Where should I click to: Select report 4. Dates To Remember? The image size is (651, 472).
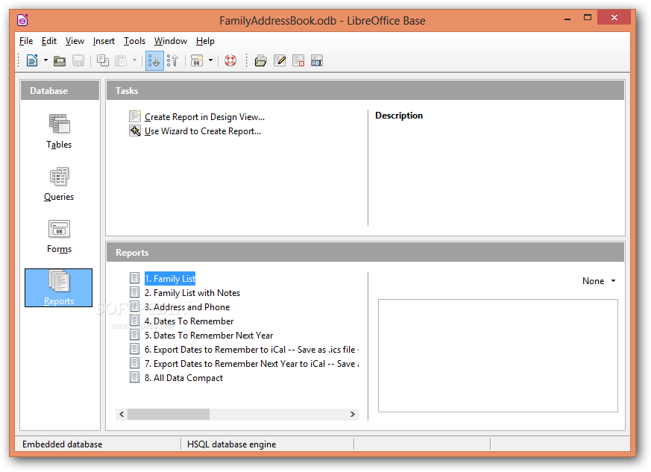pos(189,321)
